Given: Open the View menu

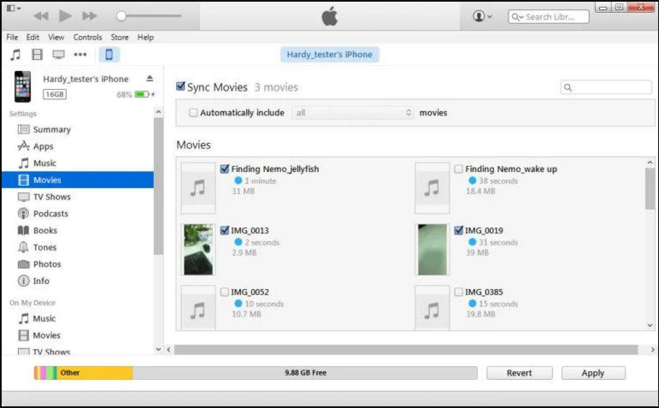Looking at the screenshot, I should pyautogui.click(x=56, y=37).
